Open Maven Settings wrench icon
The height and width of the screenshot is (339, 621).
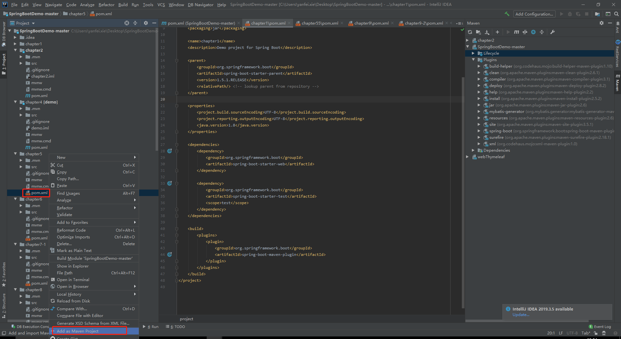[552, 32]
